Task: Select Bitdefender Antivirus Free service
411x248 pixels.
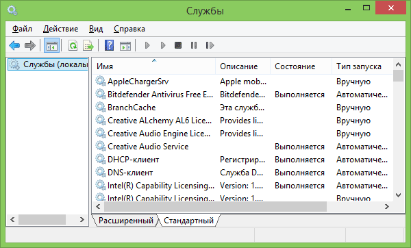Action: [x=242, y=94]
